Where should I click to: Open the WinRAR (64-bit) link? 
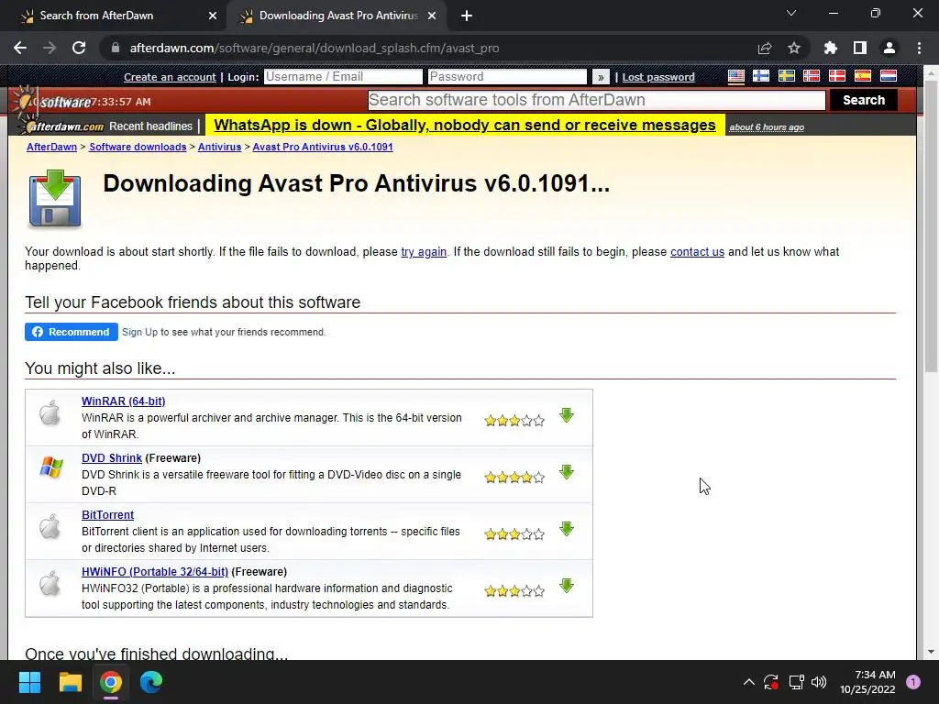tap(124, 401)
